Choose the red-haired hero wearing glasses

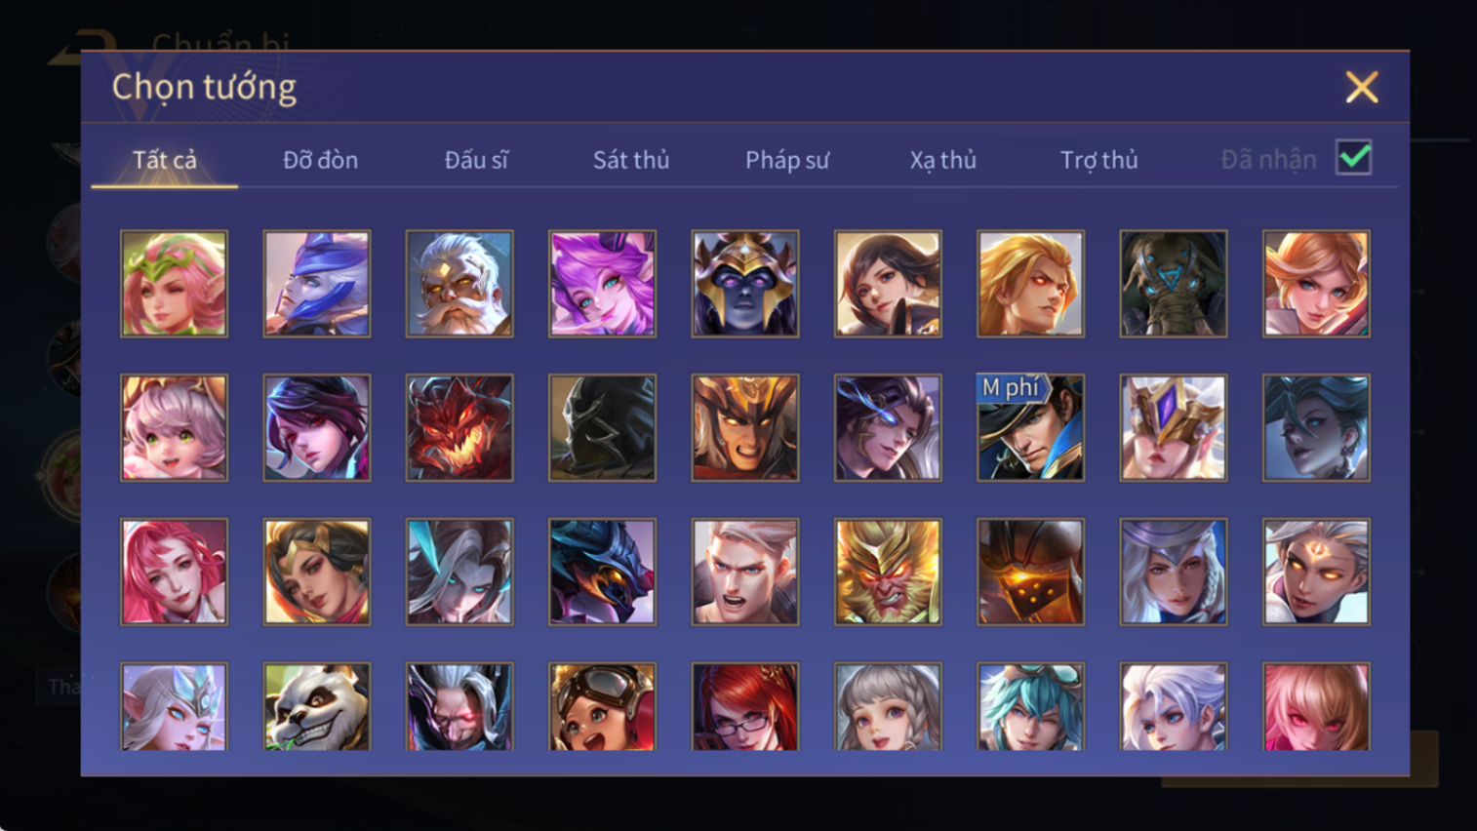click(x=745, y=706)
